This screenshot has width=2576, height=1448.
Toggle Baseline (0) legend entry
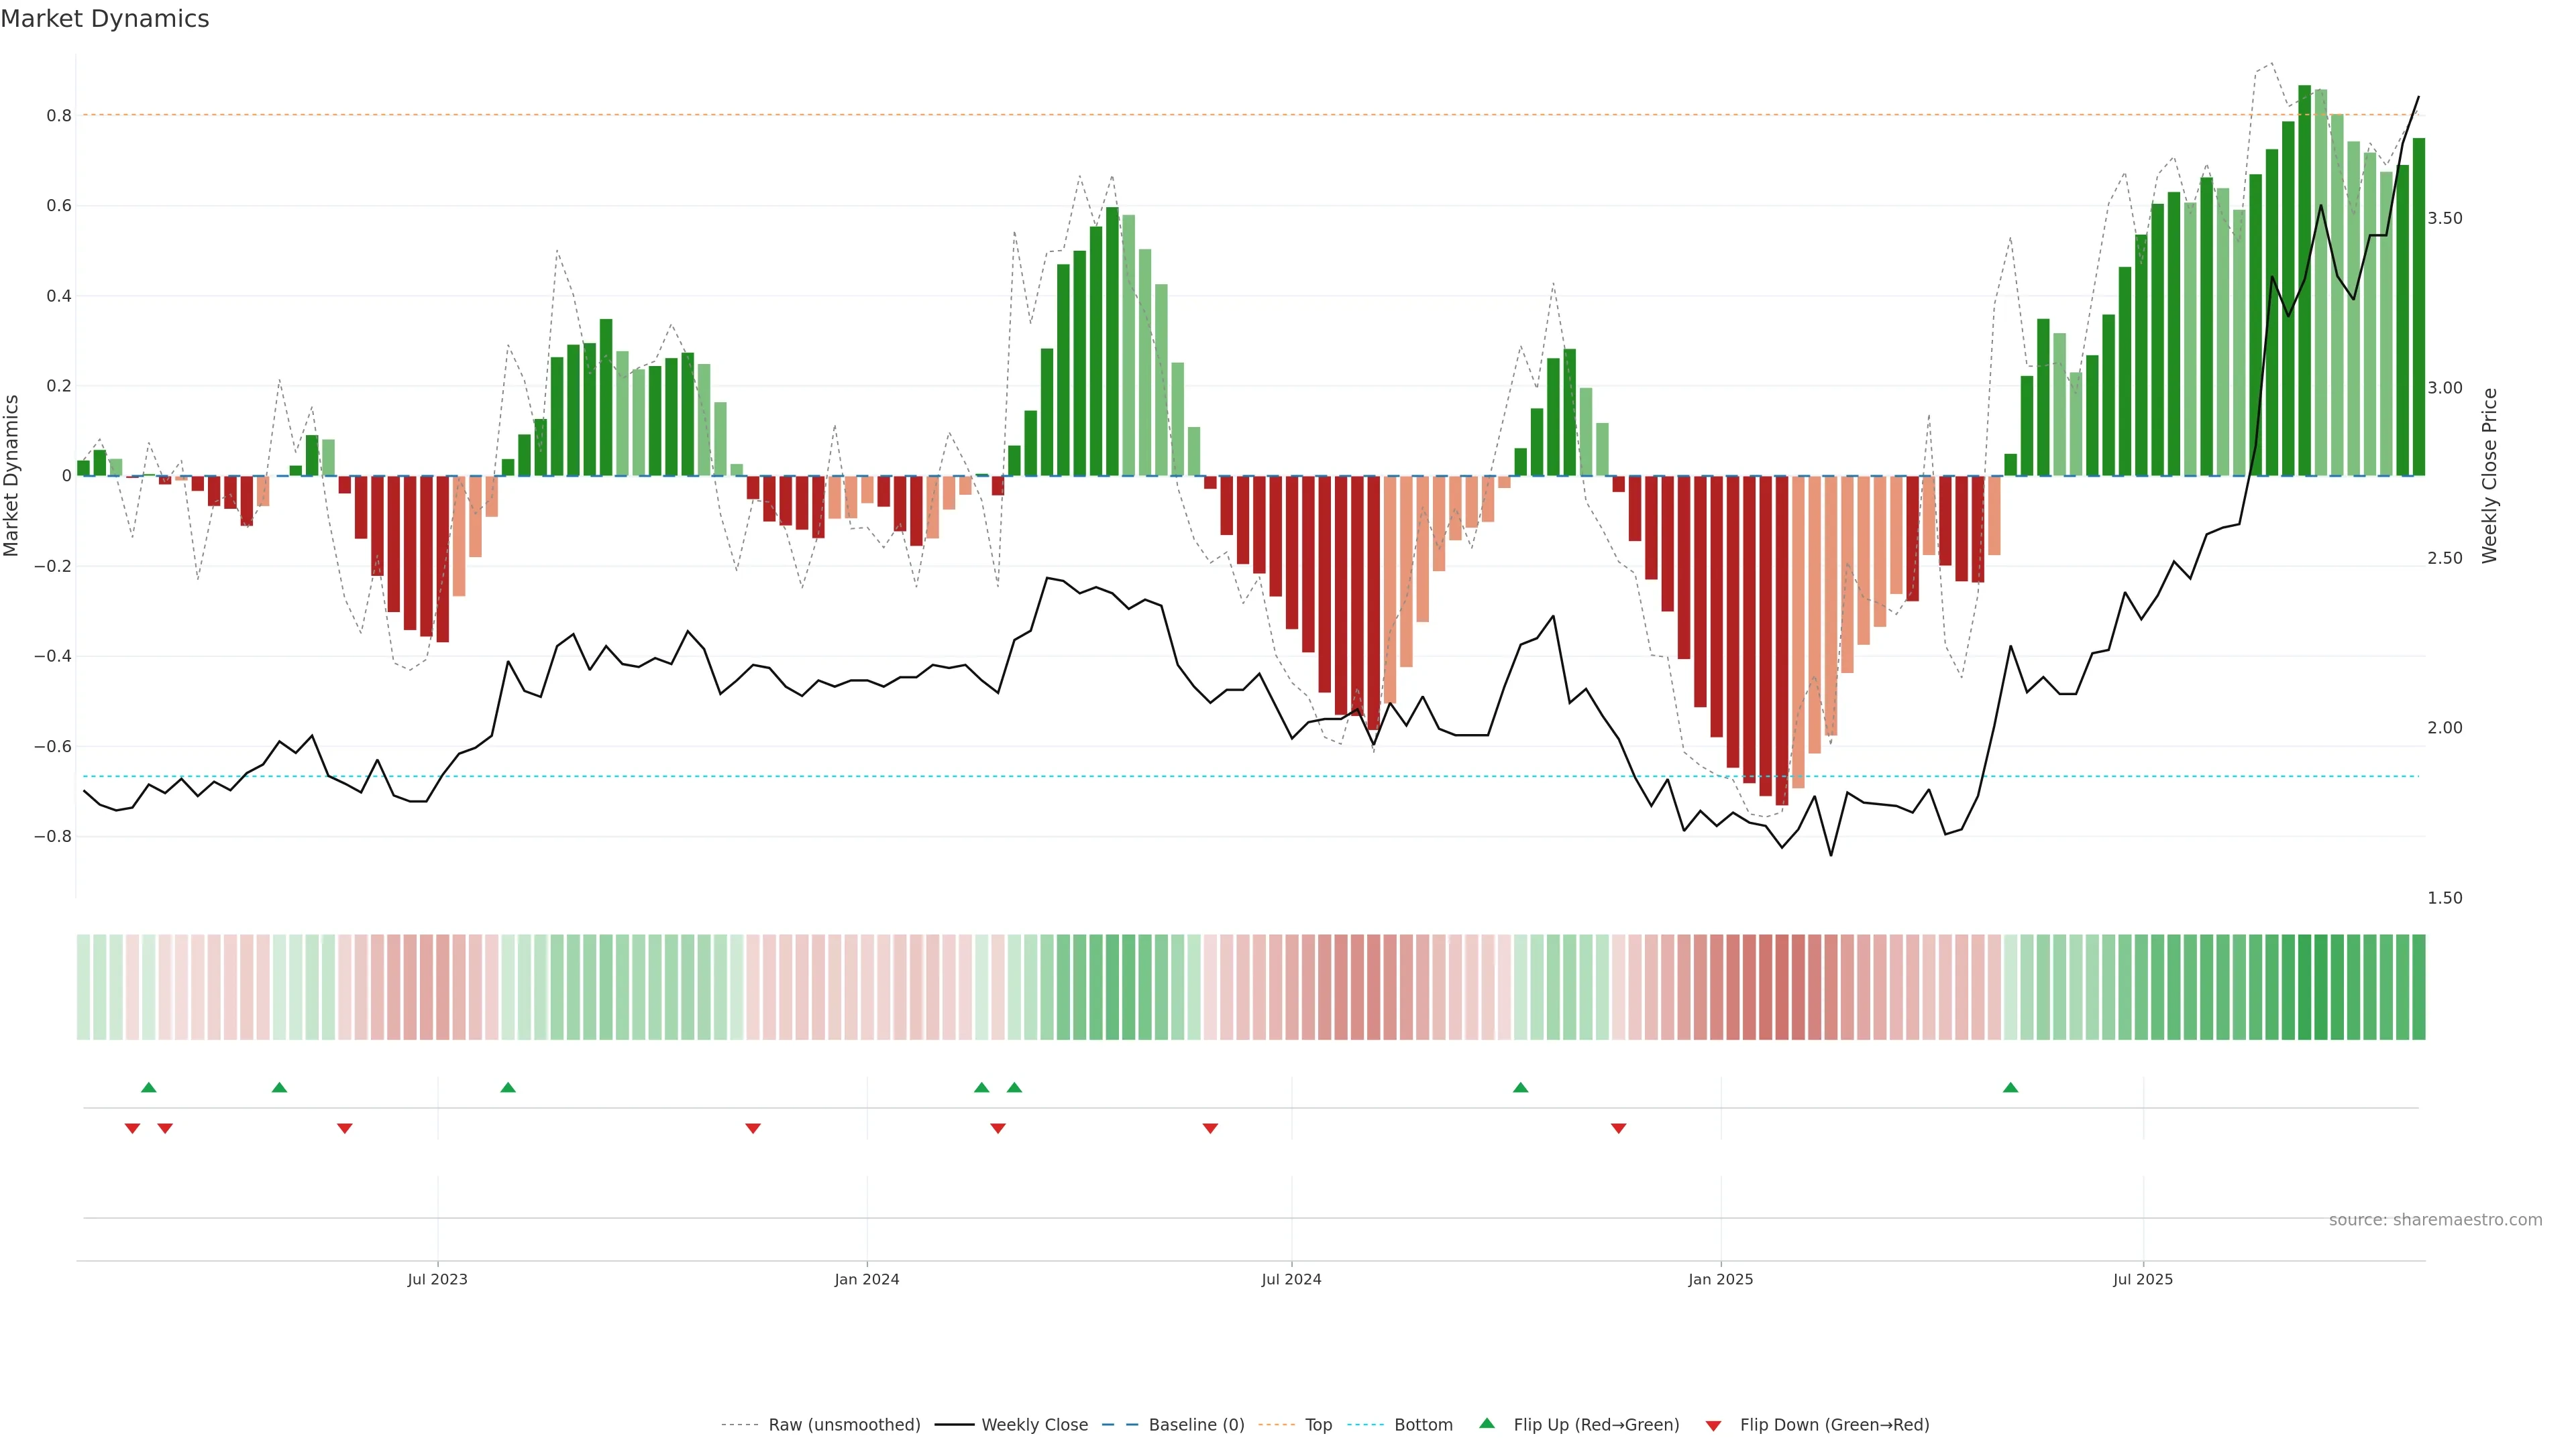click(1196, 1425)
